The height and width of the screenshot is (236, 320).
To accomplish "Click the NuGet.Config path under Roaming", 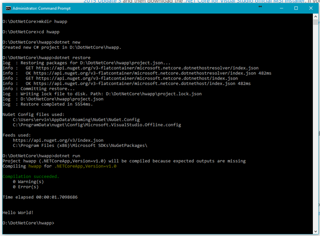I will [x=76, y=120].
